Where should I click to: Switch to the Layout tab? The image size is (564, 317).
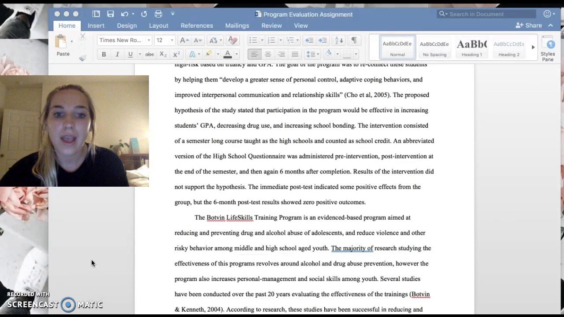(159, 26)
